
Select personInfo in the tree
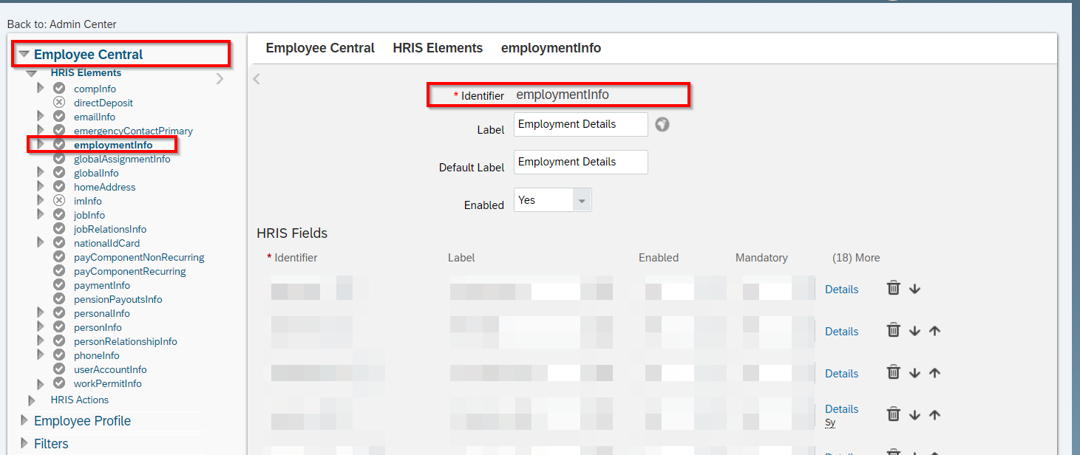(x=98, y=327)
